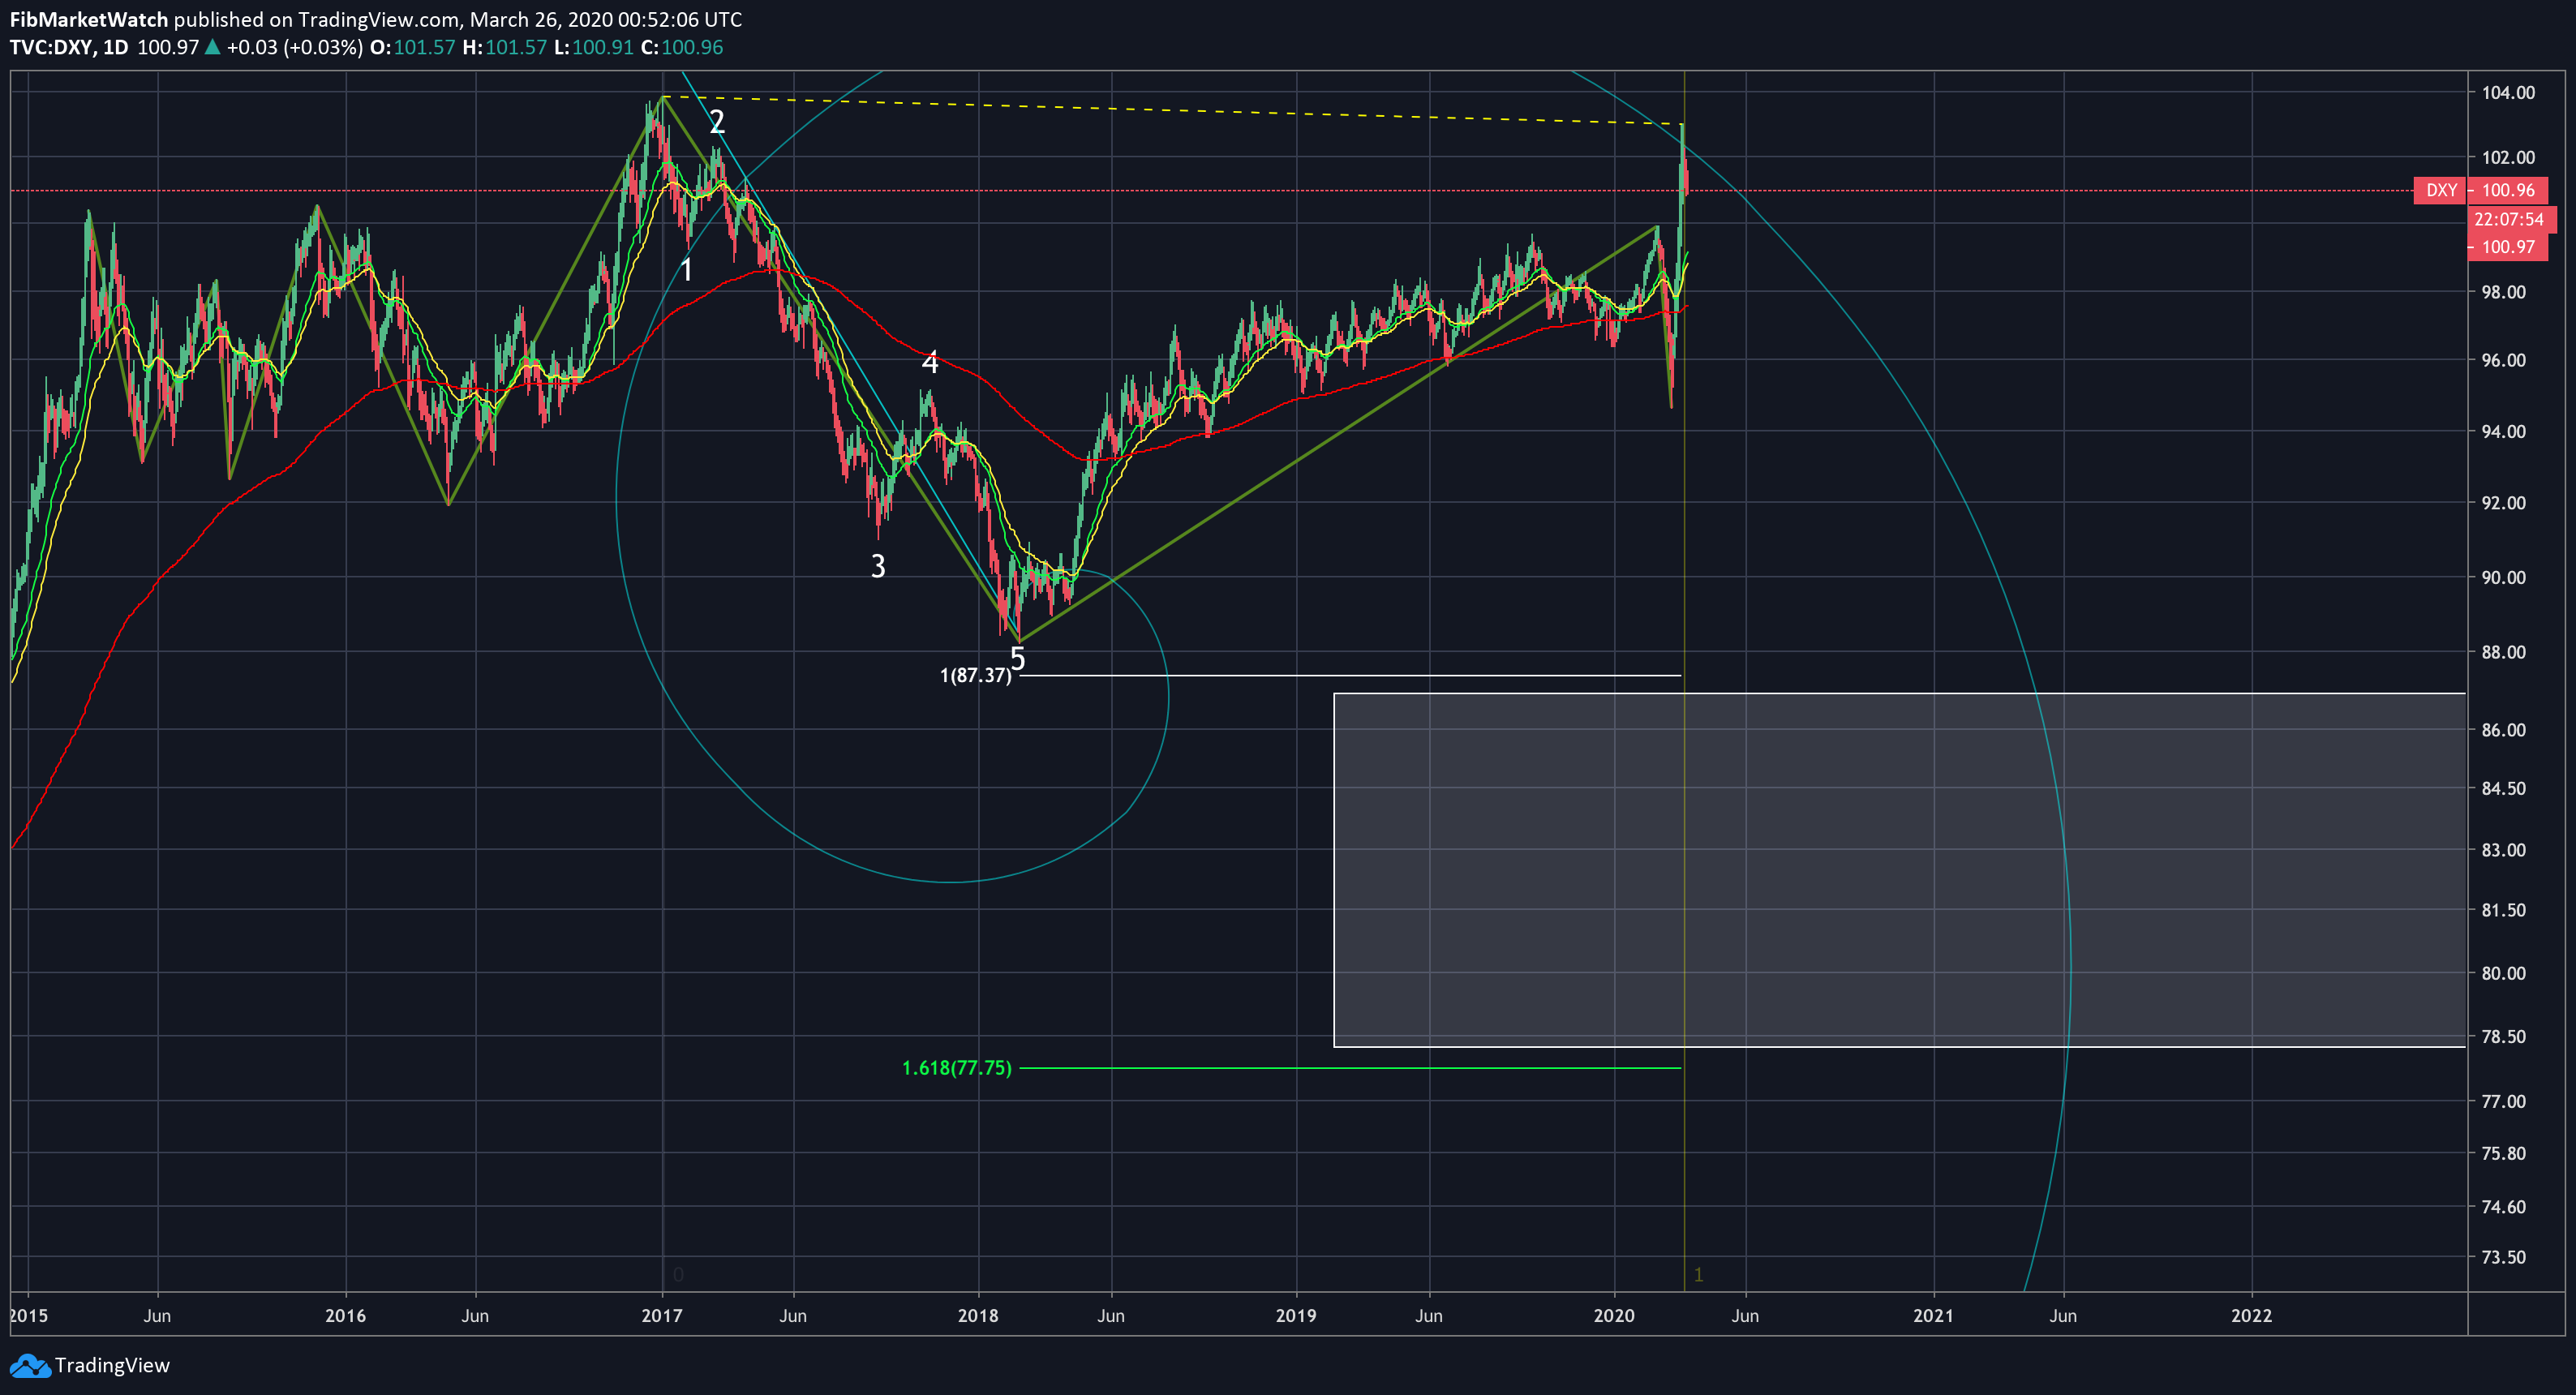Image resolution: width=2576 pixels, height=1395 pixels.
Task: Click the Jun label between 2020 and 2021
Action: 1745,1315
